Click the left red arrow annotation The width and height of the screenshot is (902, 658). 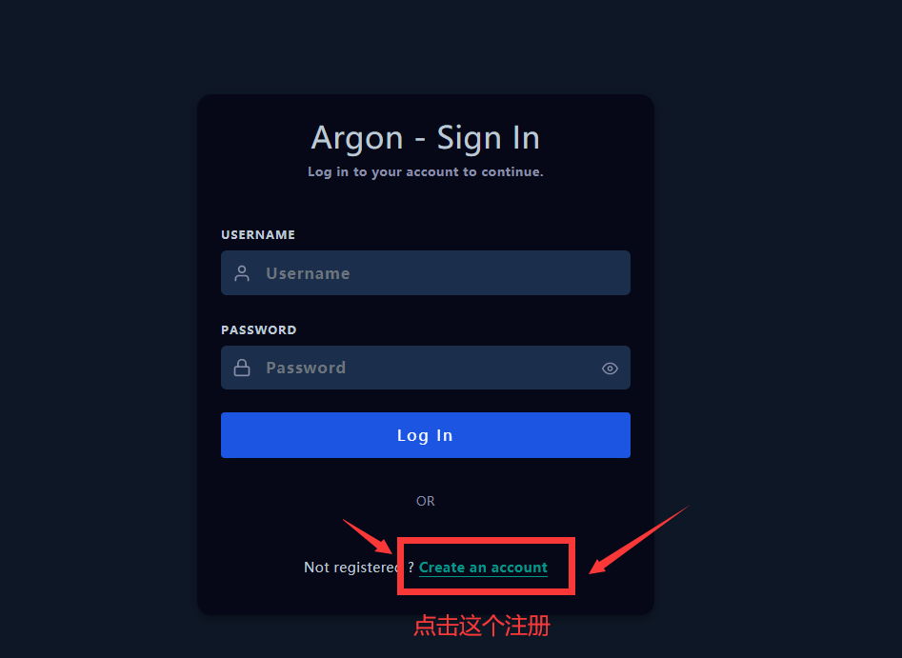pos(369,537)
